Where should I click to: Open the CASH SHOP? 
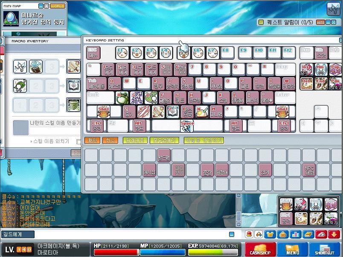coord(260,250)
